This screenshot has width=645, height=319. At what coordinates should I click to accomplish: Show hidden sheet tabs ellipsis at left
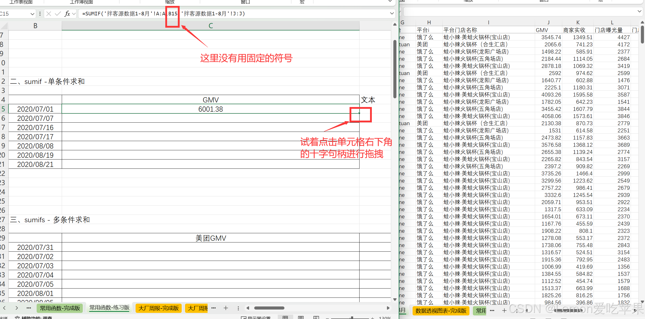pyautogui.click(x=29, y=308)
